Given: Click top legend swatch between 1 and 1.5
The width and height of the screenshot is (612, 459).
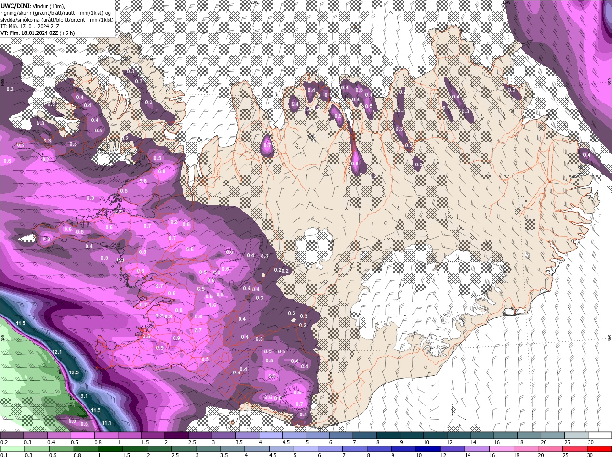Looking at the screenshot, I should point(130,436).
